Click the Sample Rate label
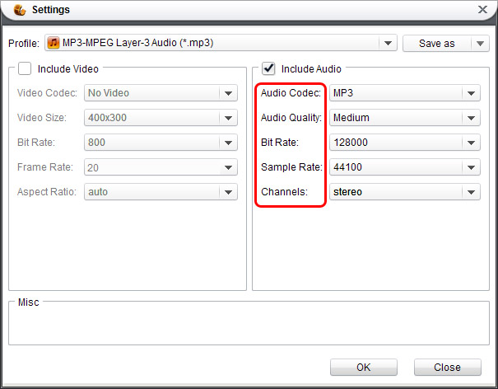This screenshot has width=498, height=389. 291,167
